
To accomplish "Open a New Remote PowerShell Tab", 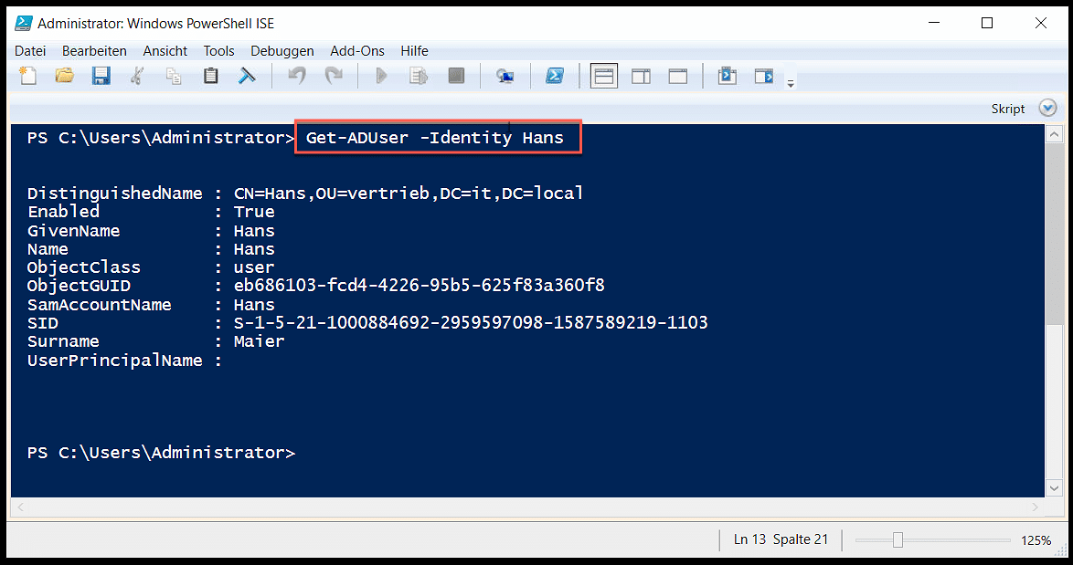I will point(505,76).
